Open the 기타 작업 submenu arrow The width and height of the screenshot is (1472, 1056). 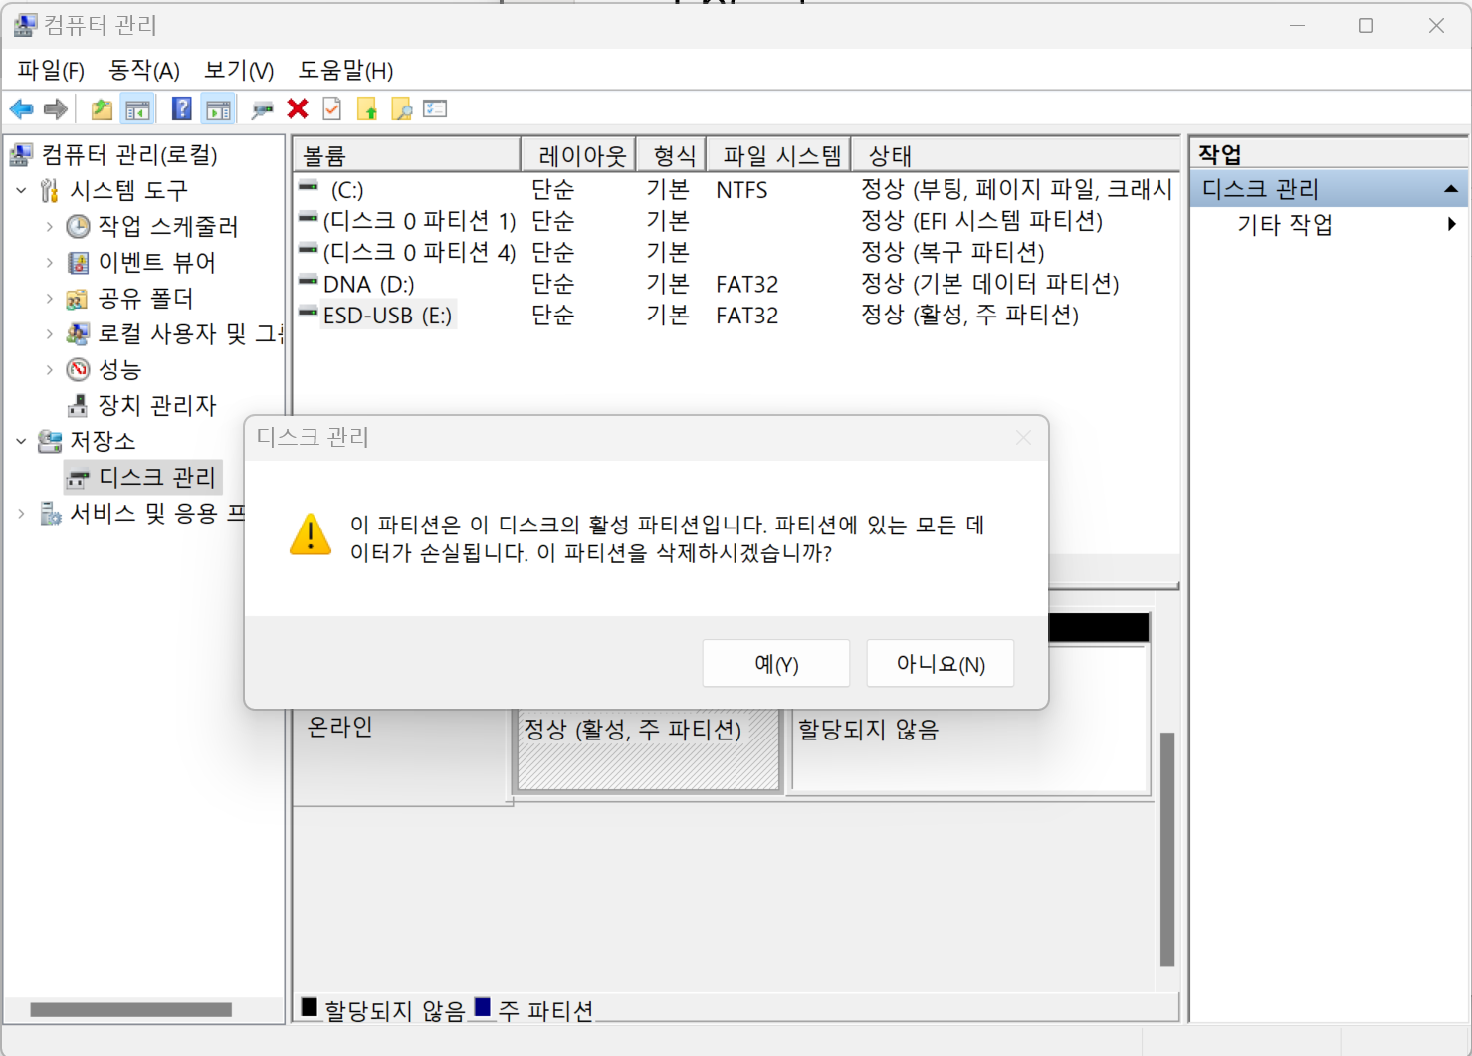pyautogui.click(x=1452, y=224)
